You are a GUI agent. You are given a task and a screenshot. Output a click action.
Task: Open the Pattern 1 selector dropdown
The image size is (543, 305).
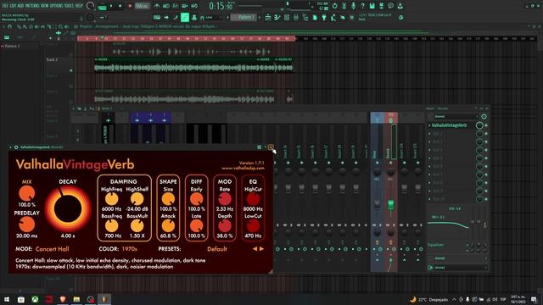coord(244,17)
